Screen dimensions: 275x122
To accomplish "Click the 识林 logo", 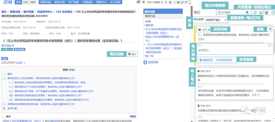I will click(8, 2).
